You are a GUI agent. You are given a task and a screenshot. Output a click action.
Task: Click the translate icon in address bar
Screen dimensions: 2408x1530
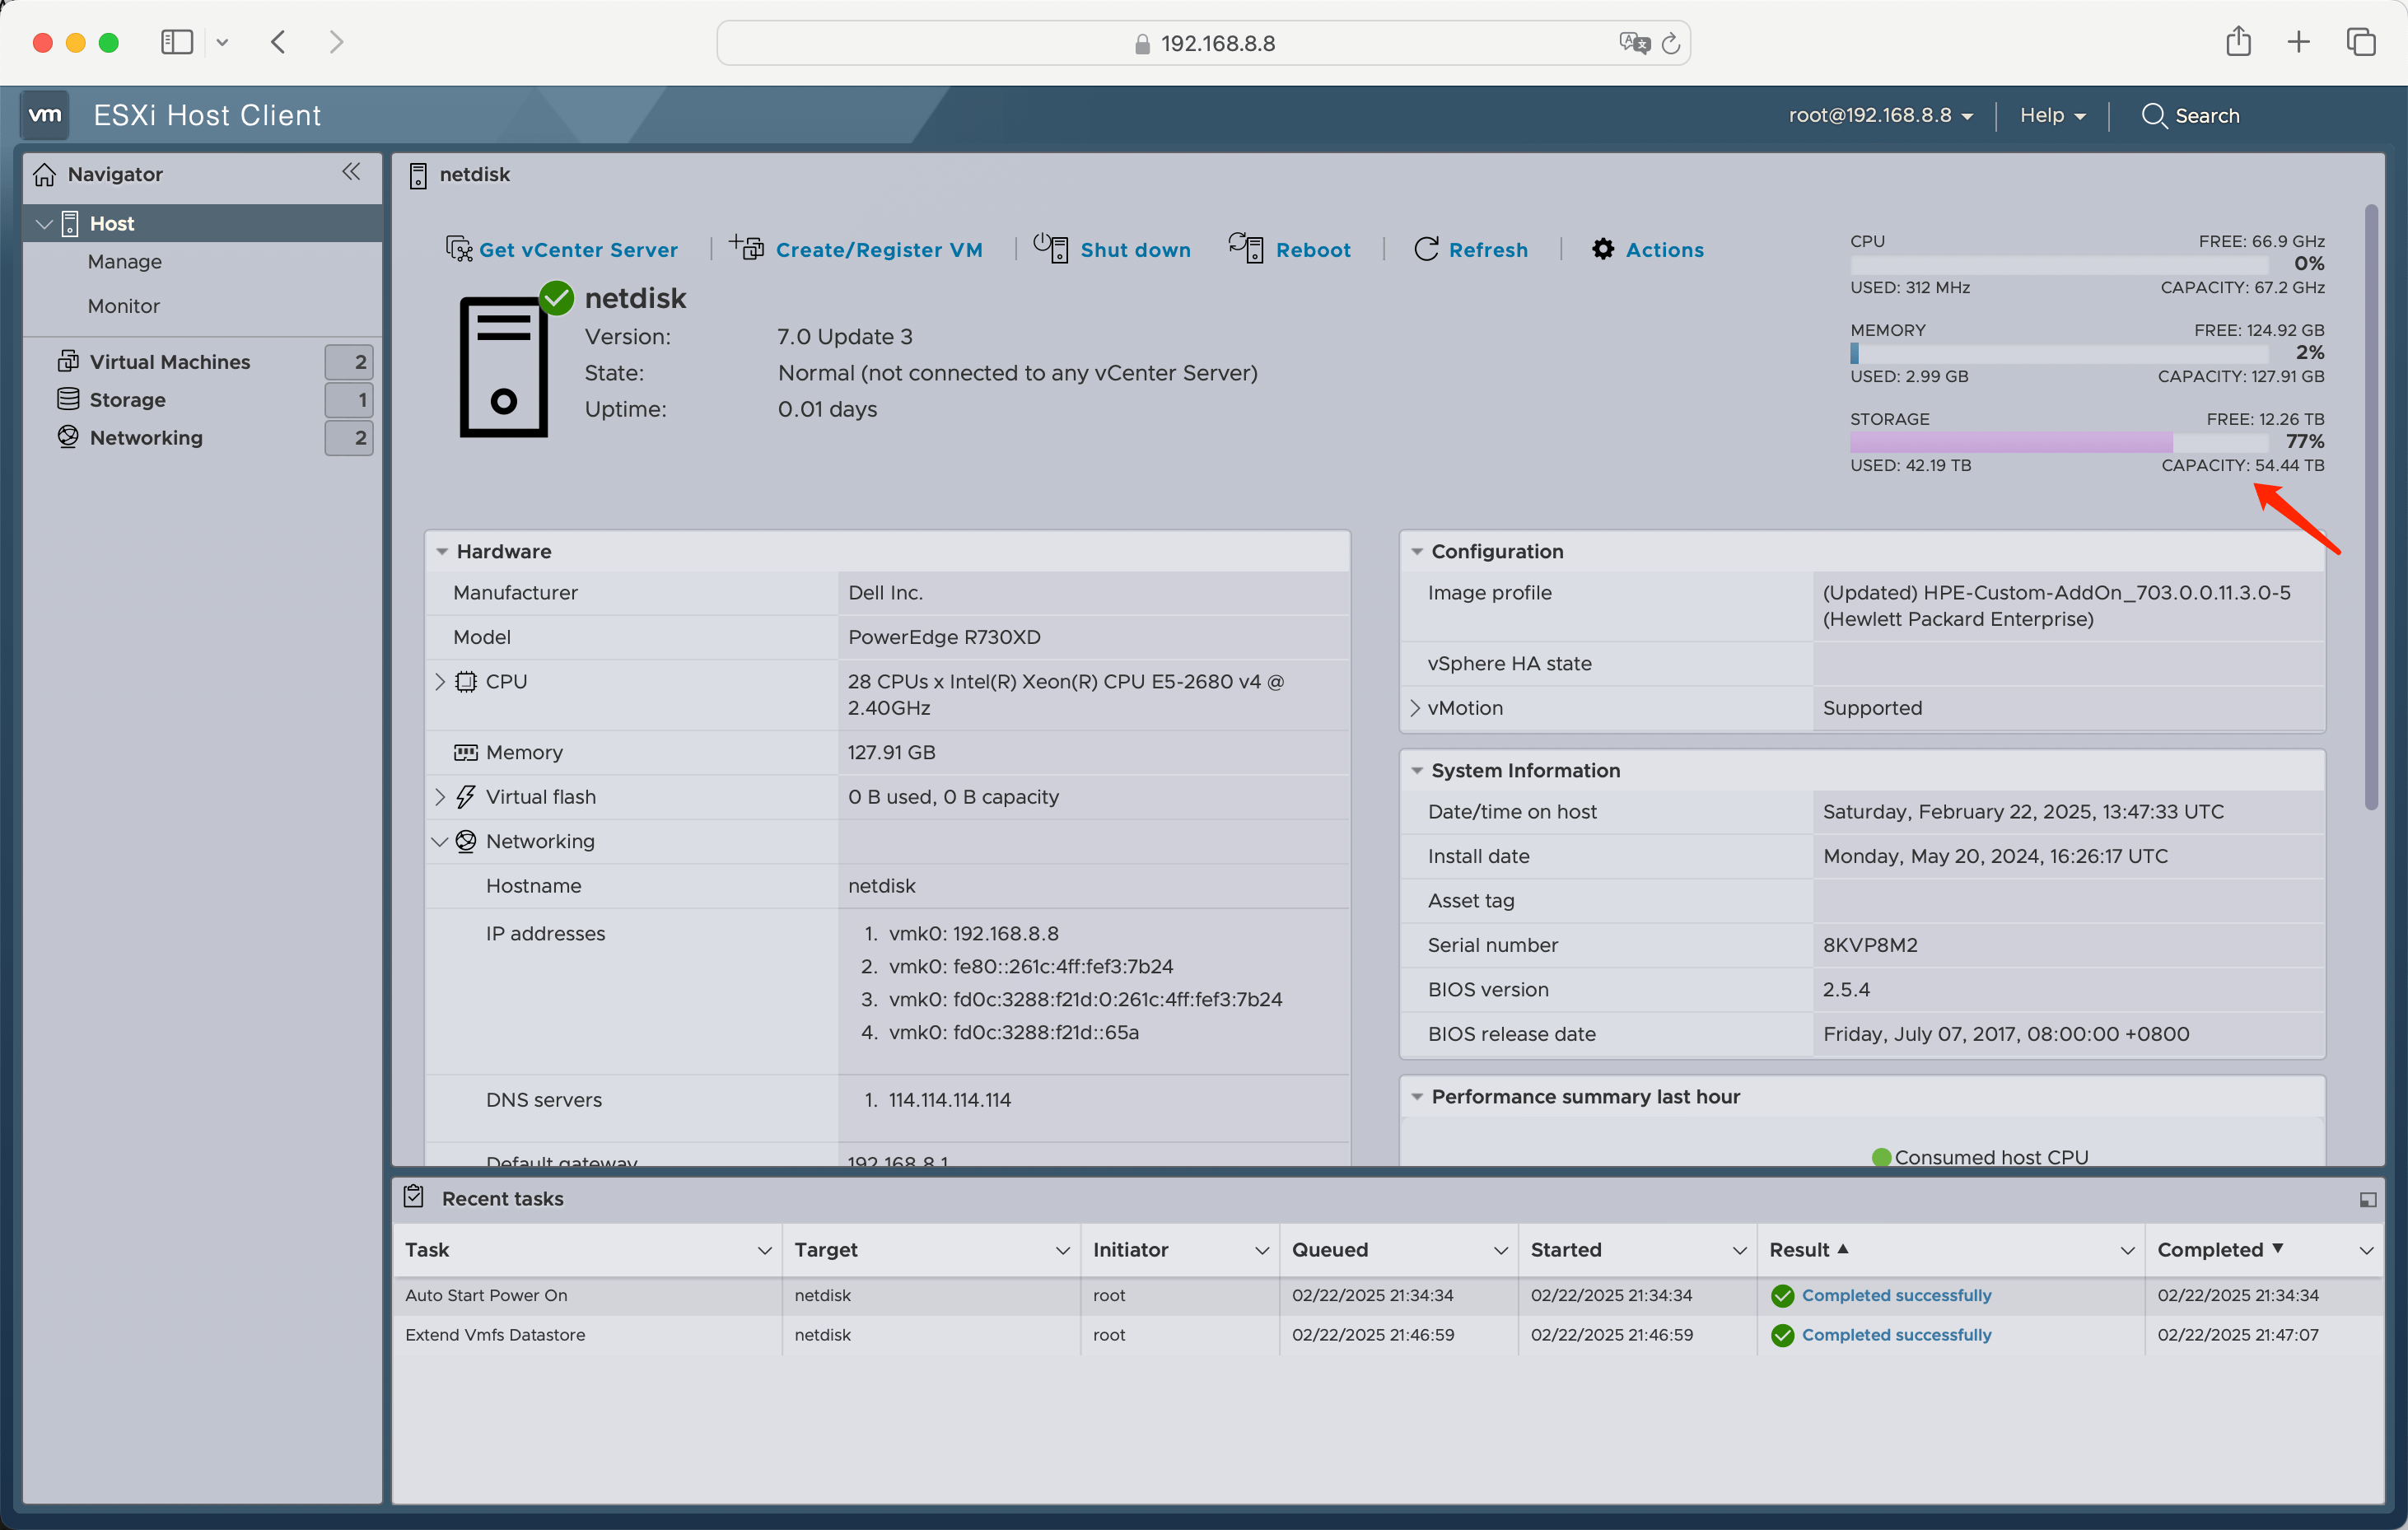[x=1634, y=43]
